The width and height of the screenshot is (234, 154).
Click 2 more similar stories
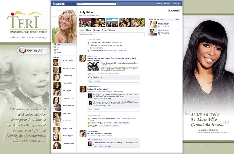coord(96,48)
